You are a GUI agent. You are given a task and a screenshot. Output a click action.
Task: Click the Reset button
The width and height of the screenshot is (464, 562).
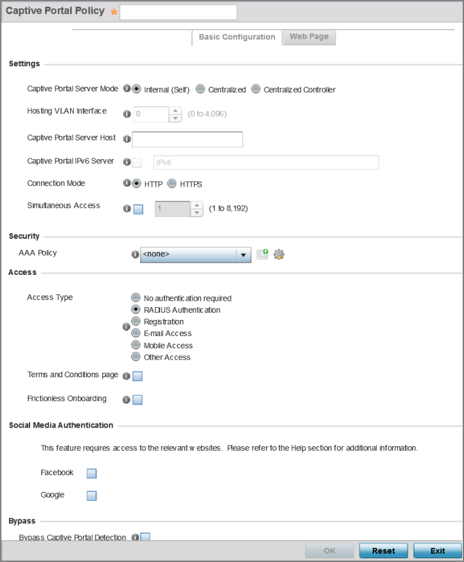tap(384, 551)
